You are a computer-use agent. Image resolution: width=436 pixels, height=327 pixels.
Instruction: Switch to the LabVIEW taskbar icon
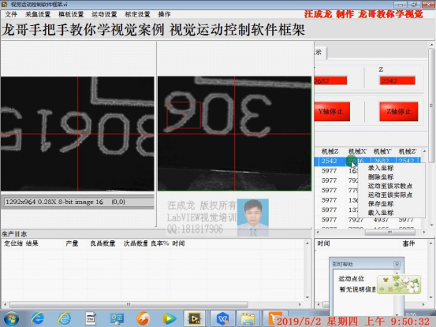tap(195, 318)
